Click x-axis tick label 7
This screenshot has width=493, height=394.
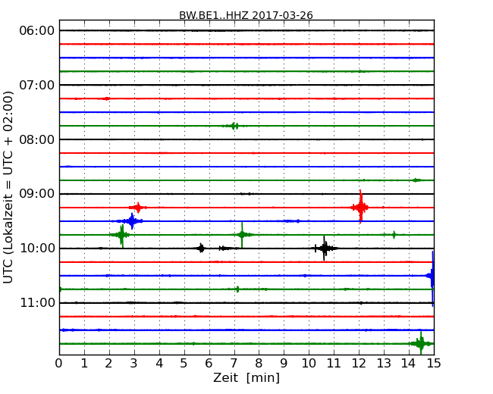point(234,364)
